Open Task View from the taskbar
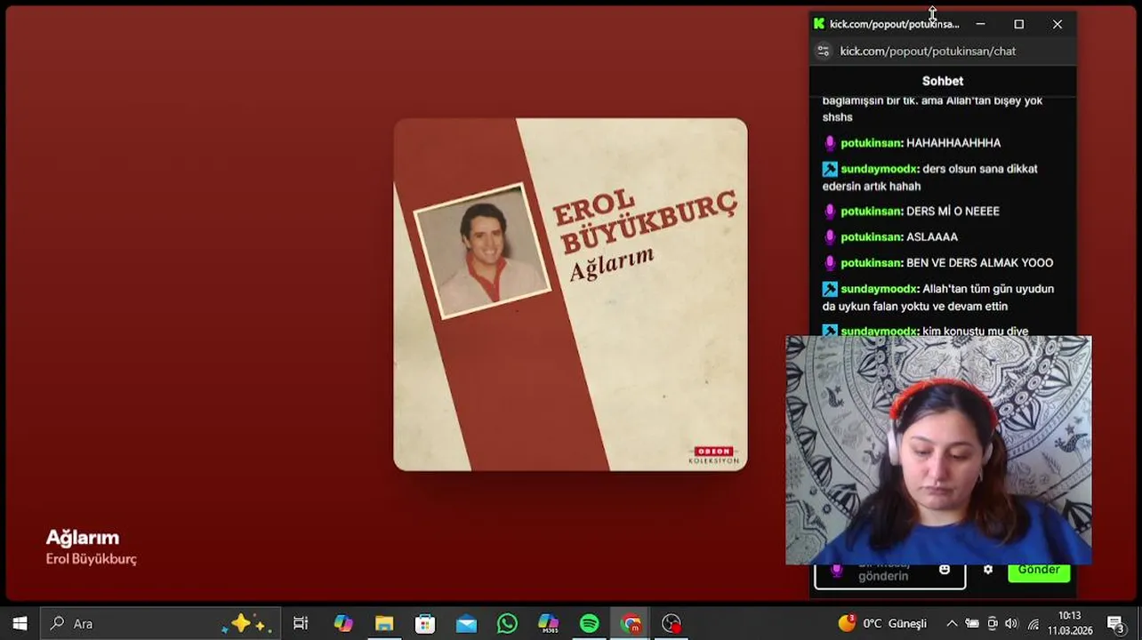This screenshot has height=640, width=1142. (301, 623)
